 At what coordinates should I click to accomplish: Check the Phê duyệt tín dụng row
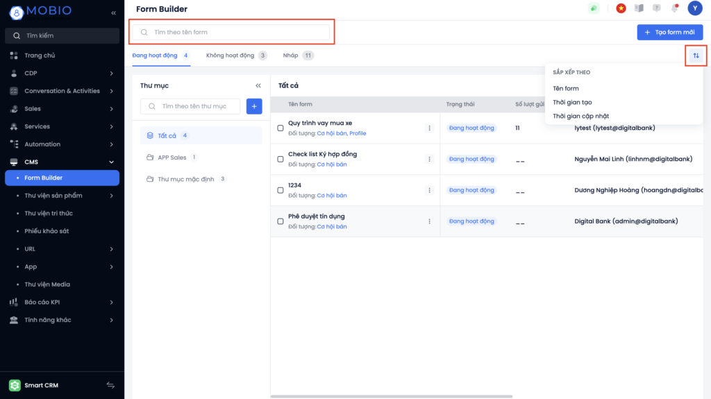click(x=281, y=221)
